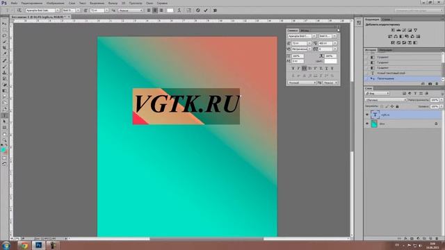Select Новый текстовый слой history state
The height and width of the screenshot is (250, 445).
(391, 73)
